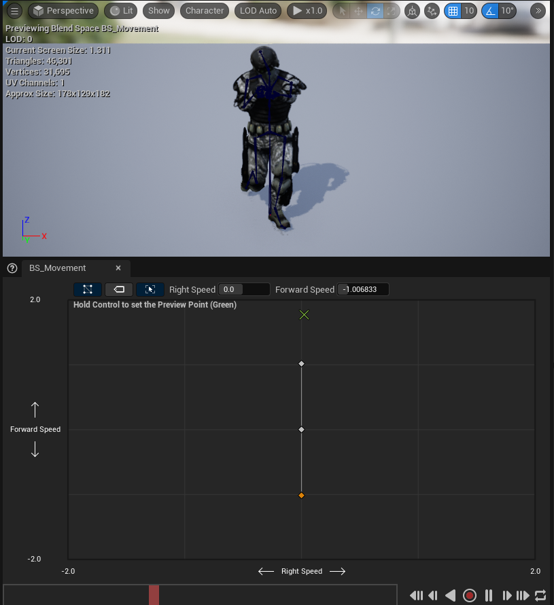The image size is (554, 605).
Task: Click the Forward Speed value field
Action: (x=363, y=289)
